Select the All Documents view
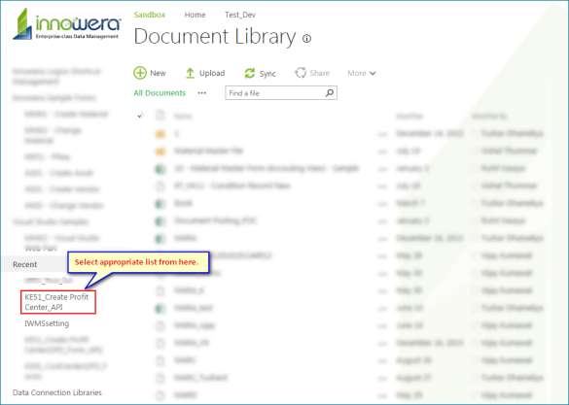Viewport: 569px width, 405px height. 160,93
